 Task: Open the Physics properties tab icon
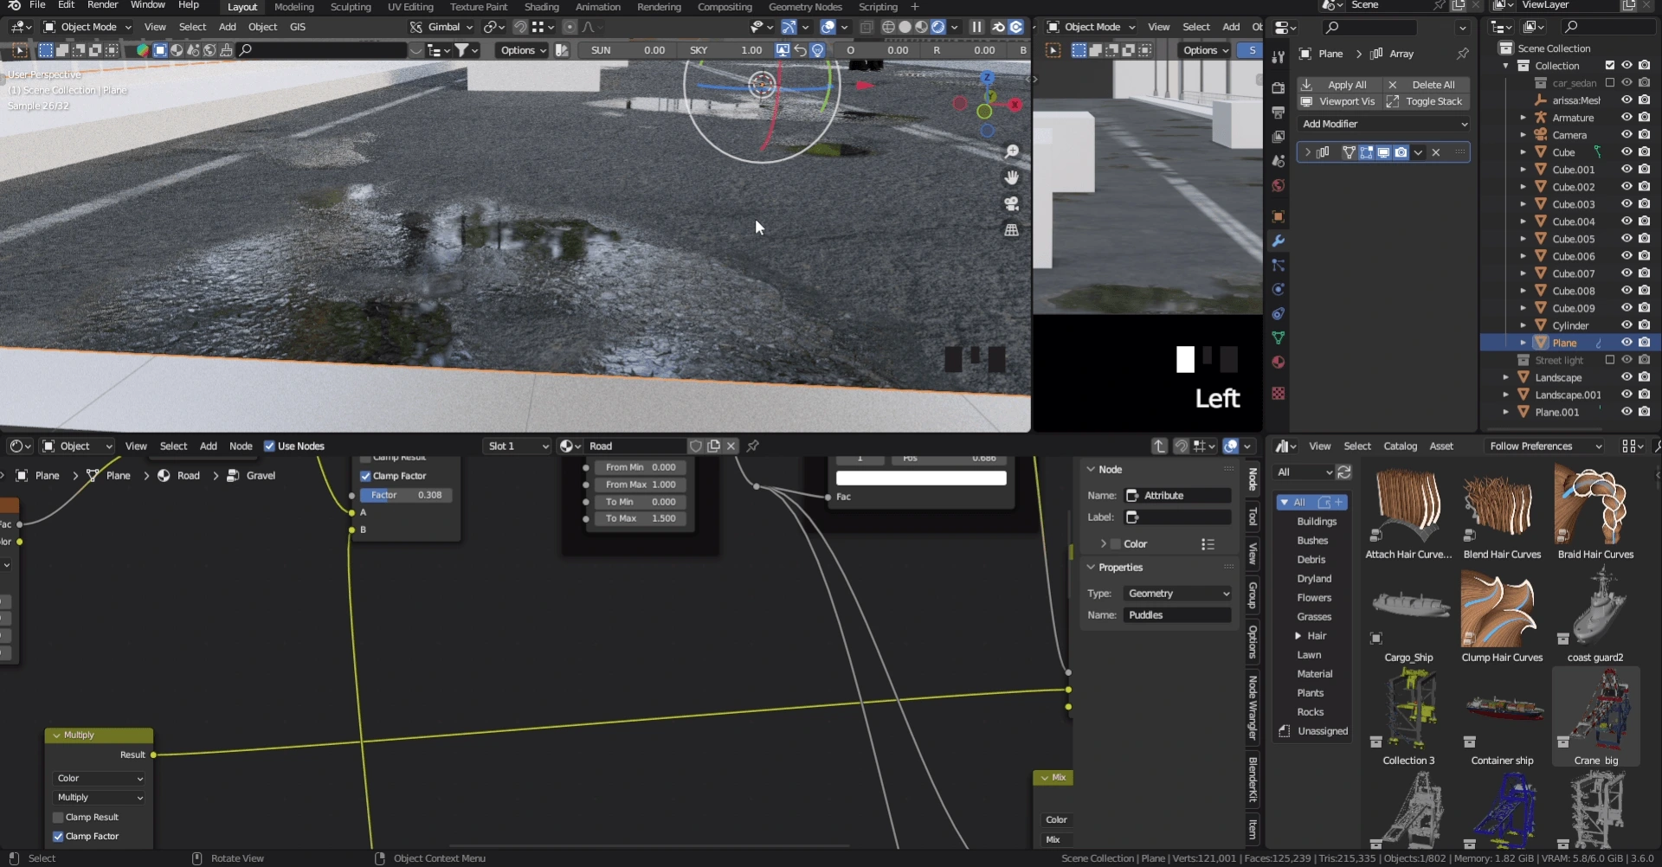(1278, 289)
